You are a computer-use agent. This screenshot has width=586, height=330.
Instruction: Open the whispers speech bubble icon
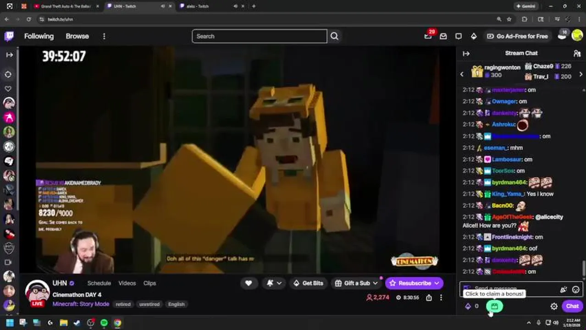(x=459, y=36)
